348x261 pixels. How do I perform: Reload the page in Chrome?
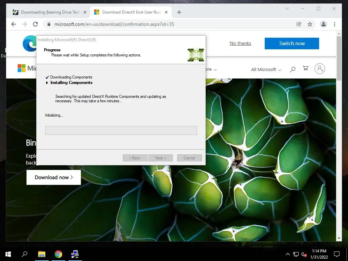35,24
